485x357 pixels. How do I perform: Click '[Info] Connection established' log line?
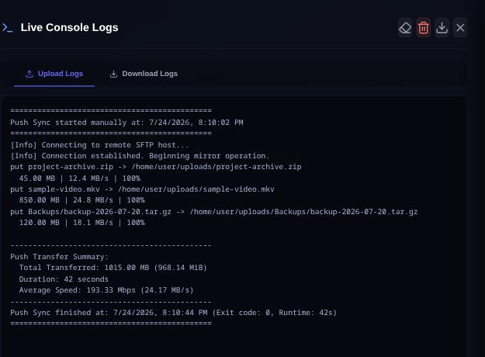tap(140, 156)
